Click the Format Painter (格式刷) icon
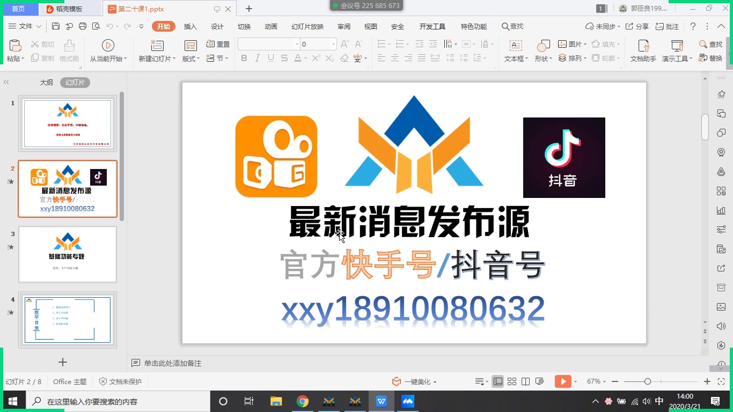The width and height of the screenshot is (733, 412). click(69, 46)
